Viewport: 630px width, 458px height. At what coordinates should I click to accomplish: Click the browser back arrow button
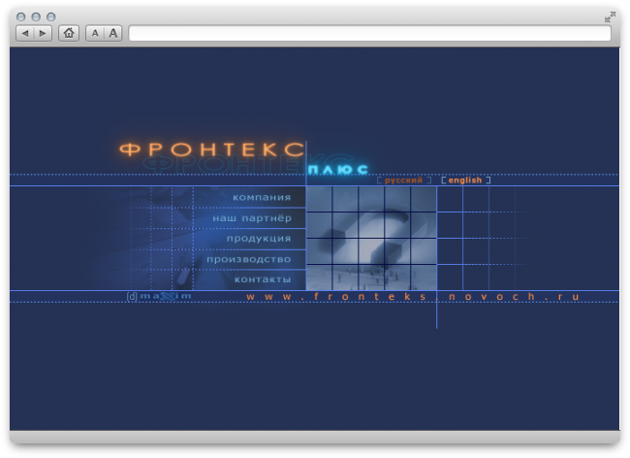point(25,33)
